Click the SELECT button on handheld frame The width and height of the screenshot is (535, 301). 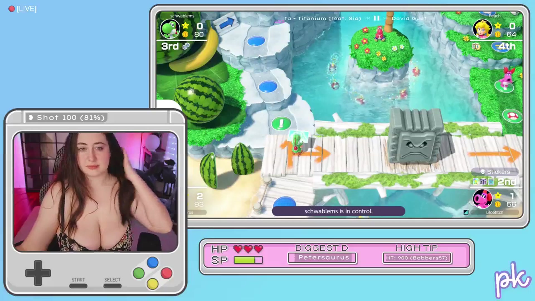112,286
